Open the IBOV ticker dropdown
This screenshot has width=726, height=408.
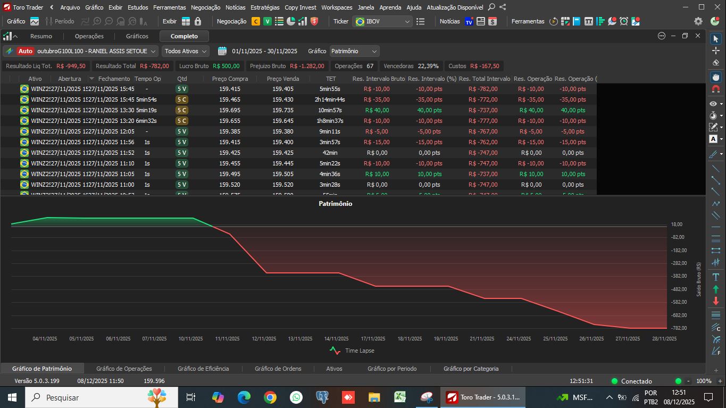(x=383, y=21)
